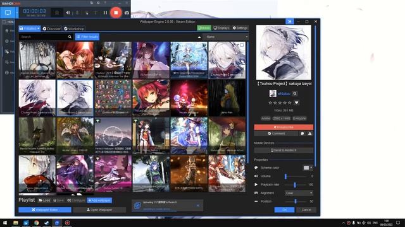Click the Everyone rating tag
The width and height of the screenshot is (405, 227).
[x=299, y=119]
